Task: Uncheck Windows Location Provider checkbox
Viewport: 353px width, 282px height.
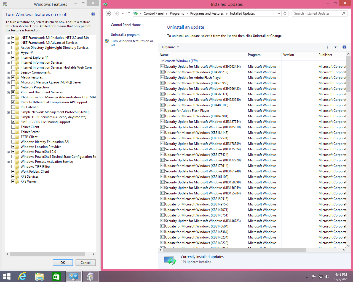Action: coord(13,147)
